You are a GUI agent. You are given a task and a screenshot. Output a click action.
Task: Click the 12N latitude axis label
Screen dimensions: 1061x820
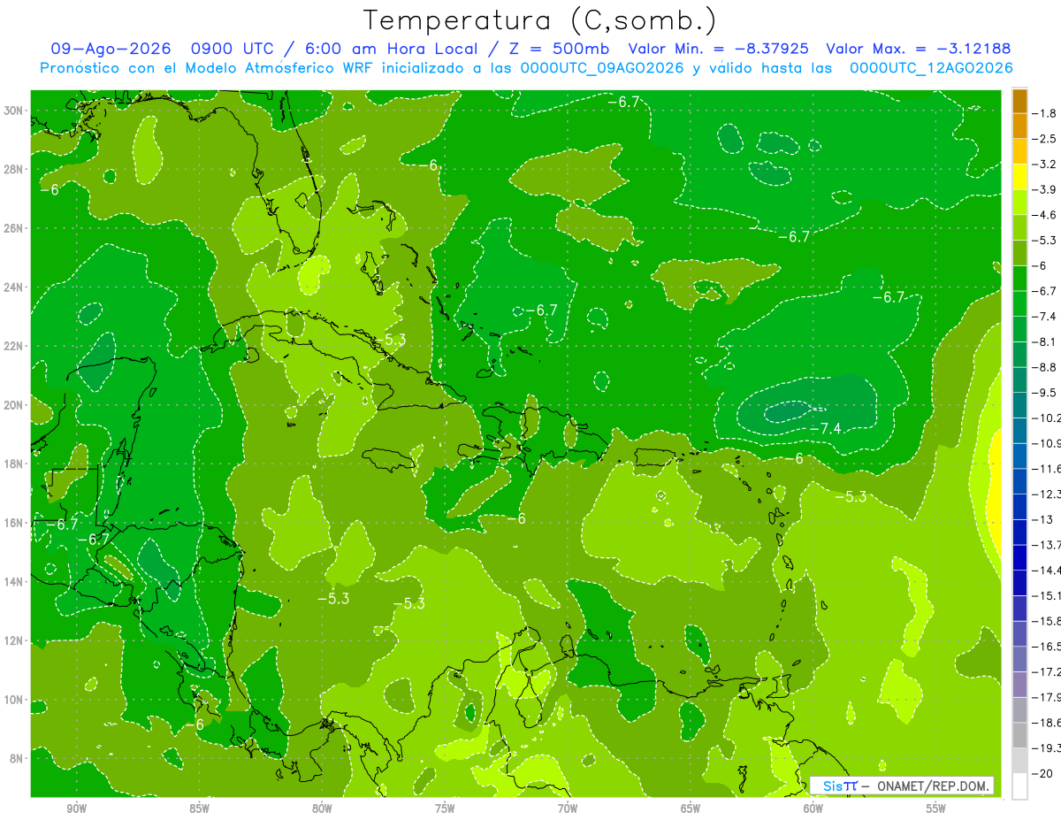15,640
